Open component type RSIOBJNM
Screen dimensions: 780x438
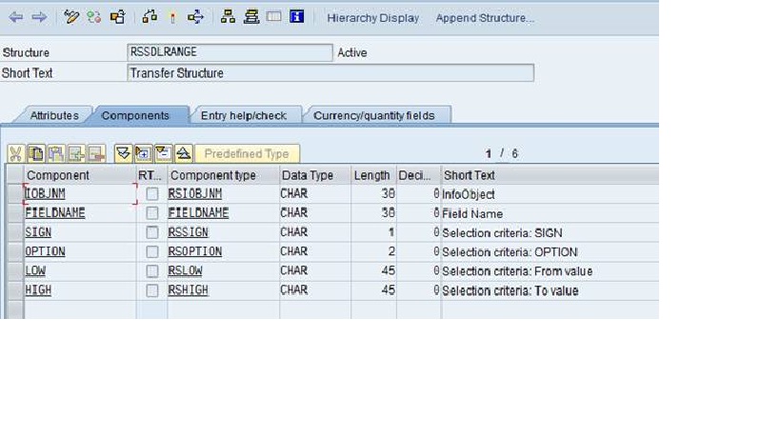coord(195,194)
